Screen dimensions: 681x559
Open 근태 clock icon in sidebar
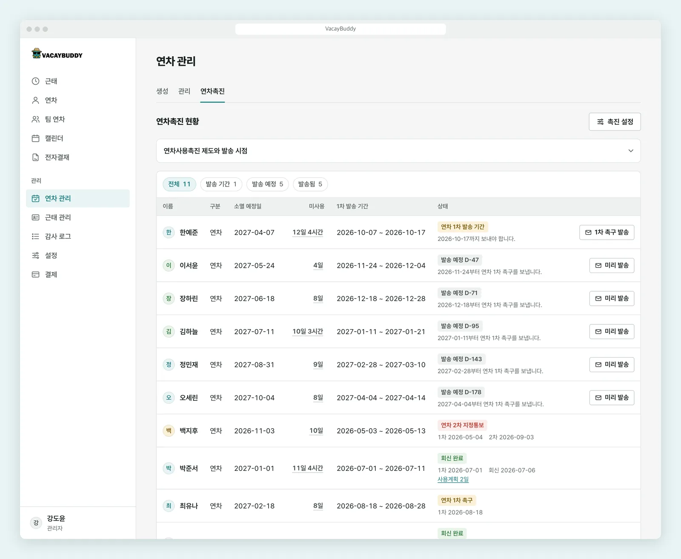pyautogui.click(x=36, y=81)
